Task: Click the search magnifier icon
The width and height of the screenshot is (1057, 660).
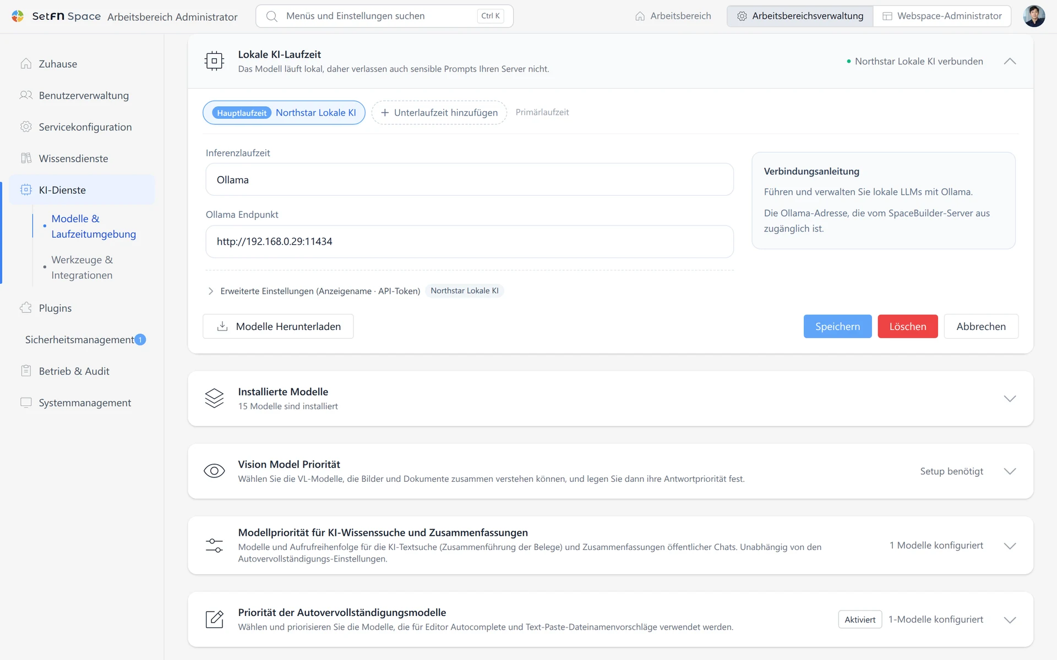Action: click(271, 16)
